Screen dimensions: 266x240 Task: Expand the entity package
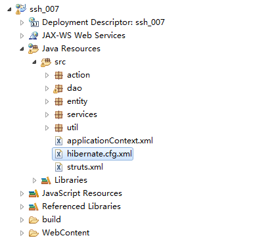tap(47, 101)
